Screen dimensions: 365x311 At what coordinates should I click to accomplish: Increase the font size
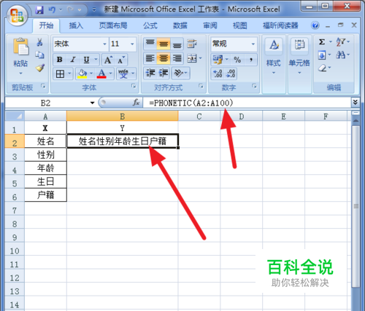point(108,60)
